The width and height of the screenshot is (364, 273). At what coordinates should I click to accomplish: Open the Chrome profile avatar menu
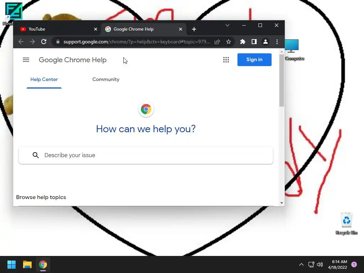[265, 42]
